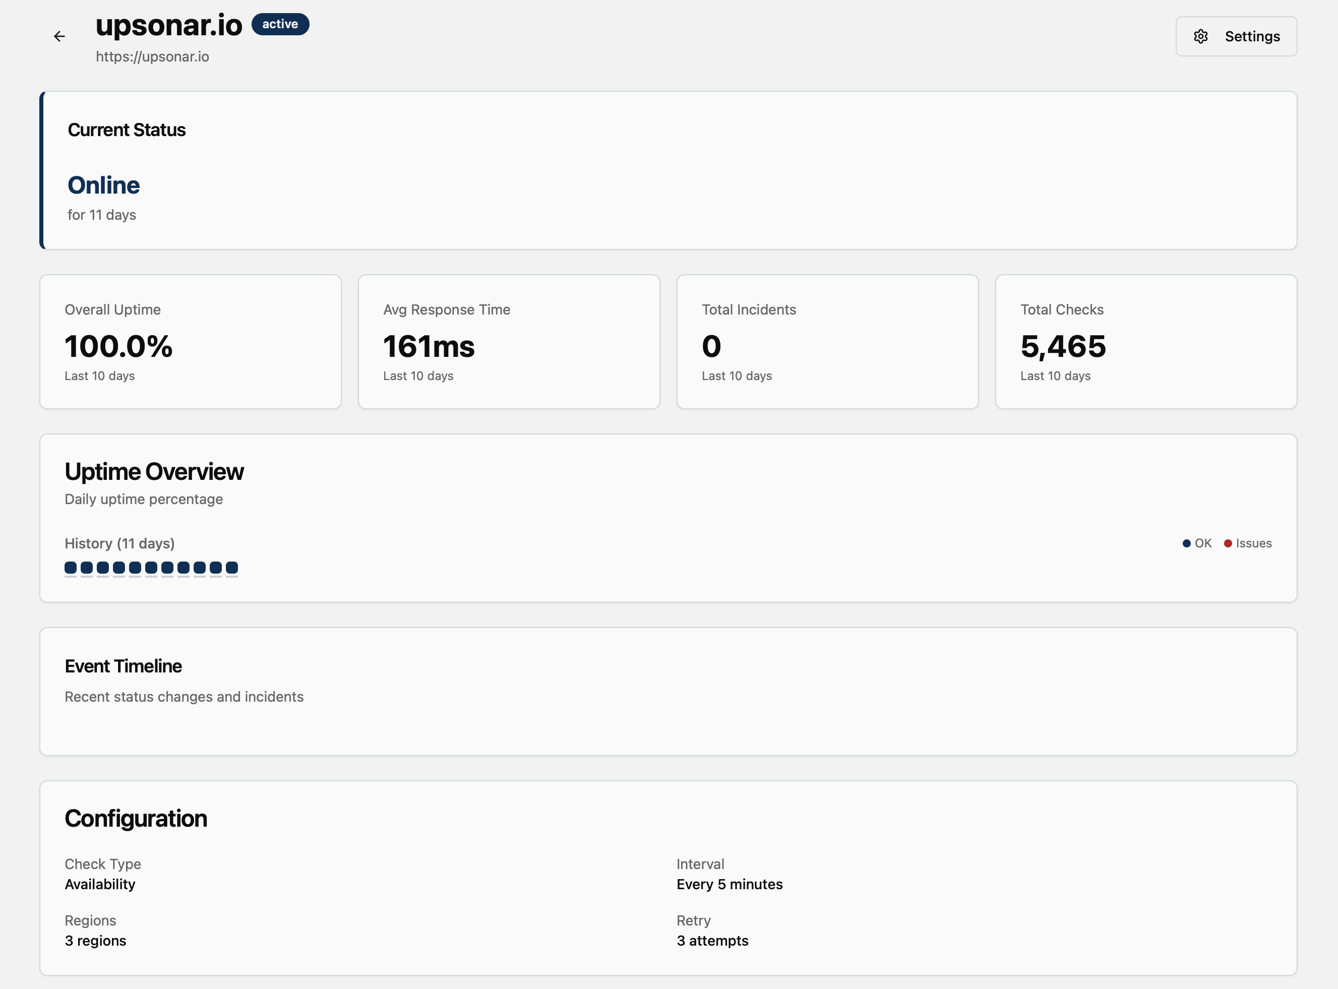Select the sixth (middle) uptime history square
The width and height of the screenshot is (1338, 989).
(x=151, y=568)
